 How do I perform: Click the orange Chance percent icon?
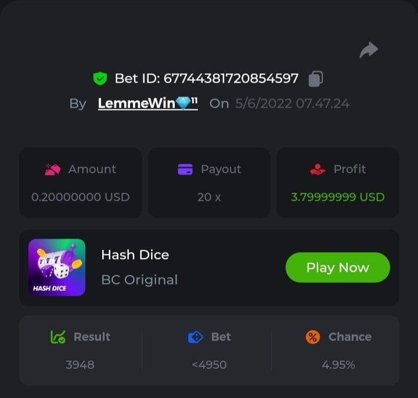tap(313, 337)
